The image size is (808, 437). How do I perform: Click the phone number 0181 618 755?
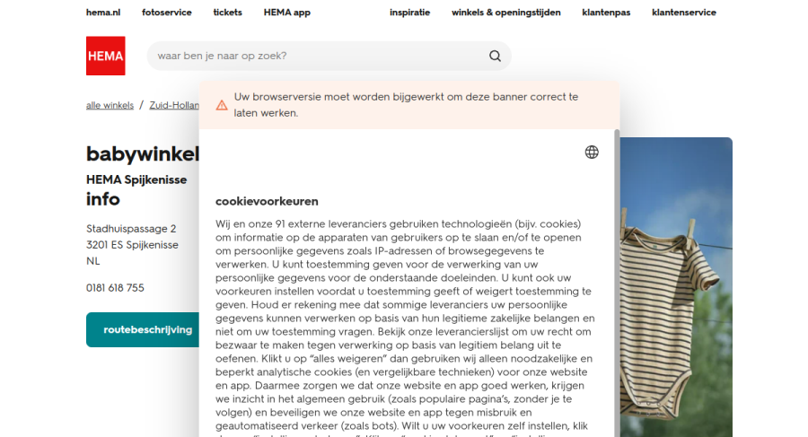[x=115, y=288]
